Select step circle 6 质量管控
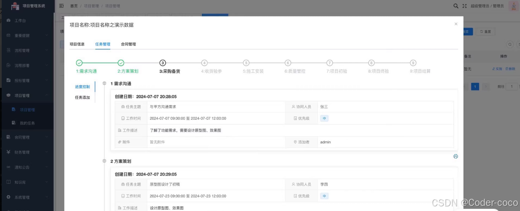This screenshot has height=211, width=520. [288, 63]
